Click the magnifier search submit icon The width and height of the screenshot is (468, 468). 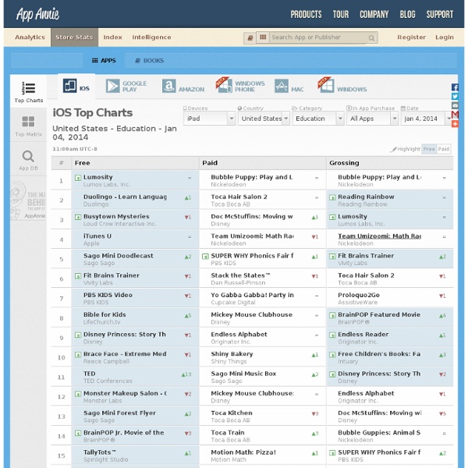[x=371, y=38]
